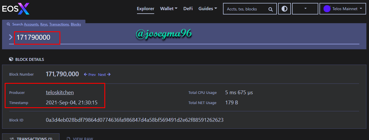Click the chevron icon before search input
This screenshot has height=140, width=369.
11,37
